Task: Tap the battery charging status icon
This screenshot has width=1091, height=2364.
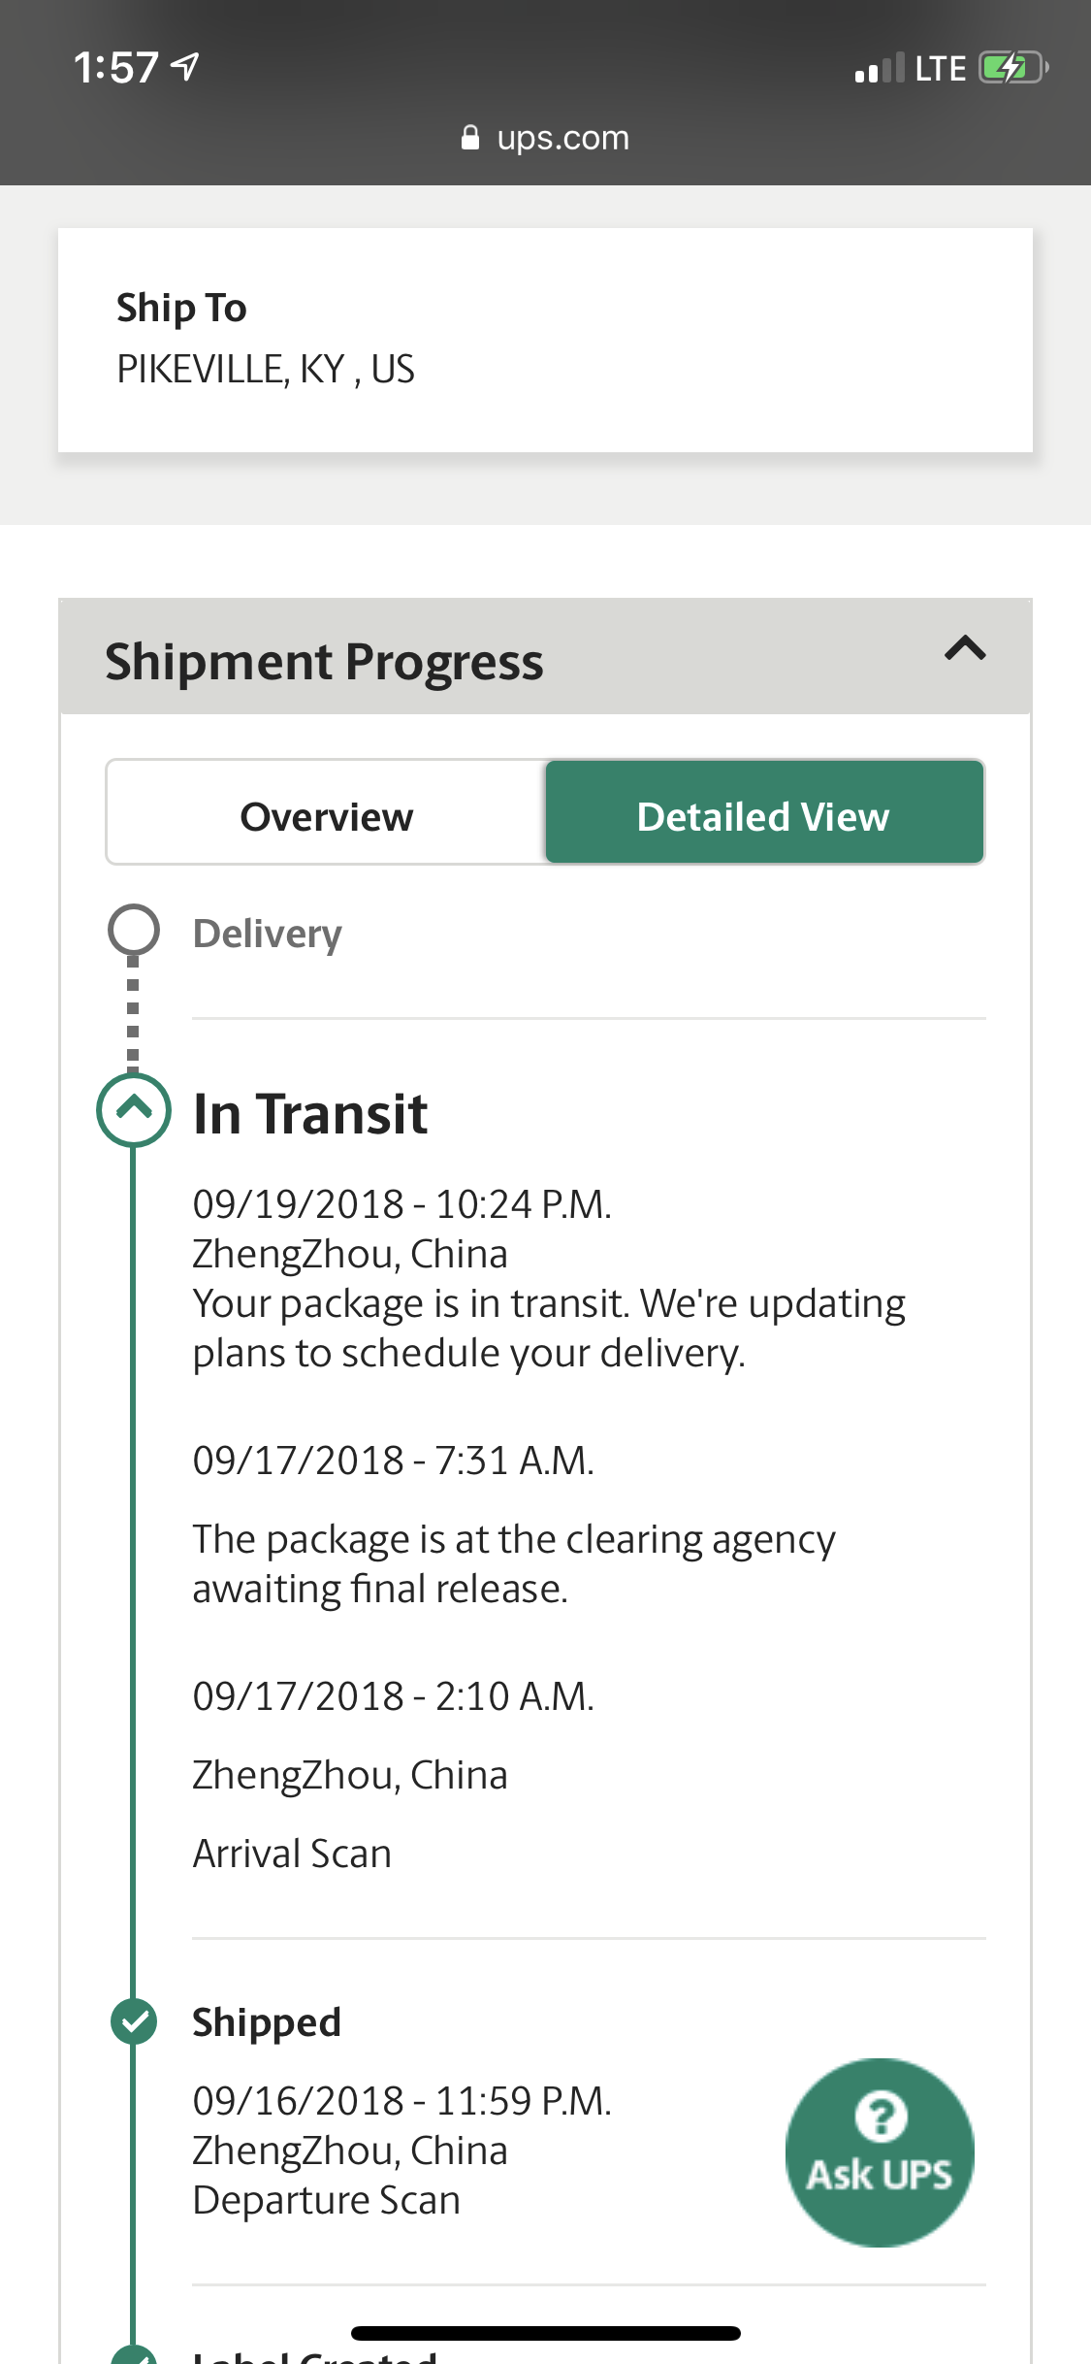Action: (x=1012, y=68)
